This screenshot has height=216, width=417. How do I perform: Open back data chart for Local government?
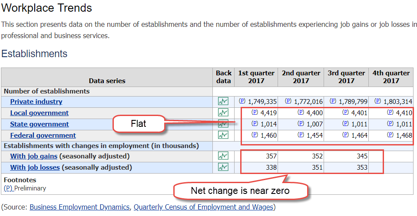pyautogui.click(x=223, y=113)
